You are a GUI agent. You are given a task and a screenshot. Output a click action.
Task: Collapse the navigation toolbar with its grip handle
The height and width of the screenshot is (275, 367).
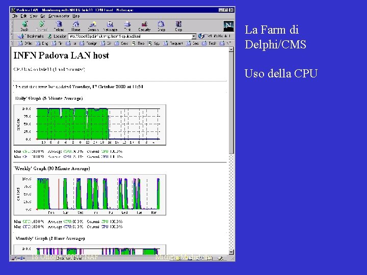(12, 26)
